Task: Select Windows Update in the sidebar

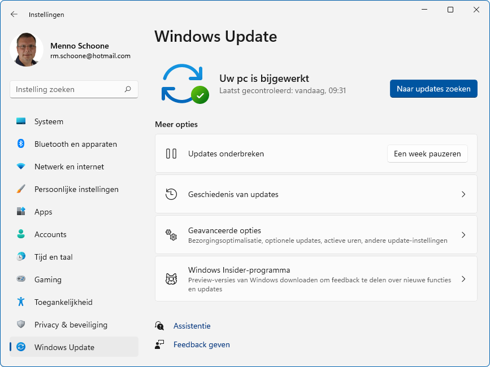Action: tap(73, 347)
